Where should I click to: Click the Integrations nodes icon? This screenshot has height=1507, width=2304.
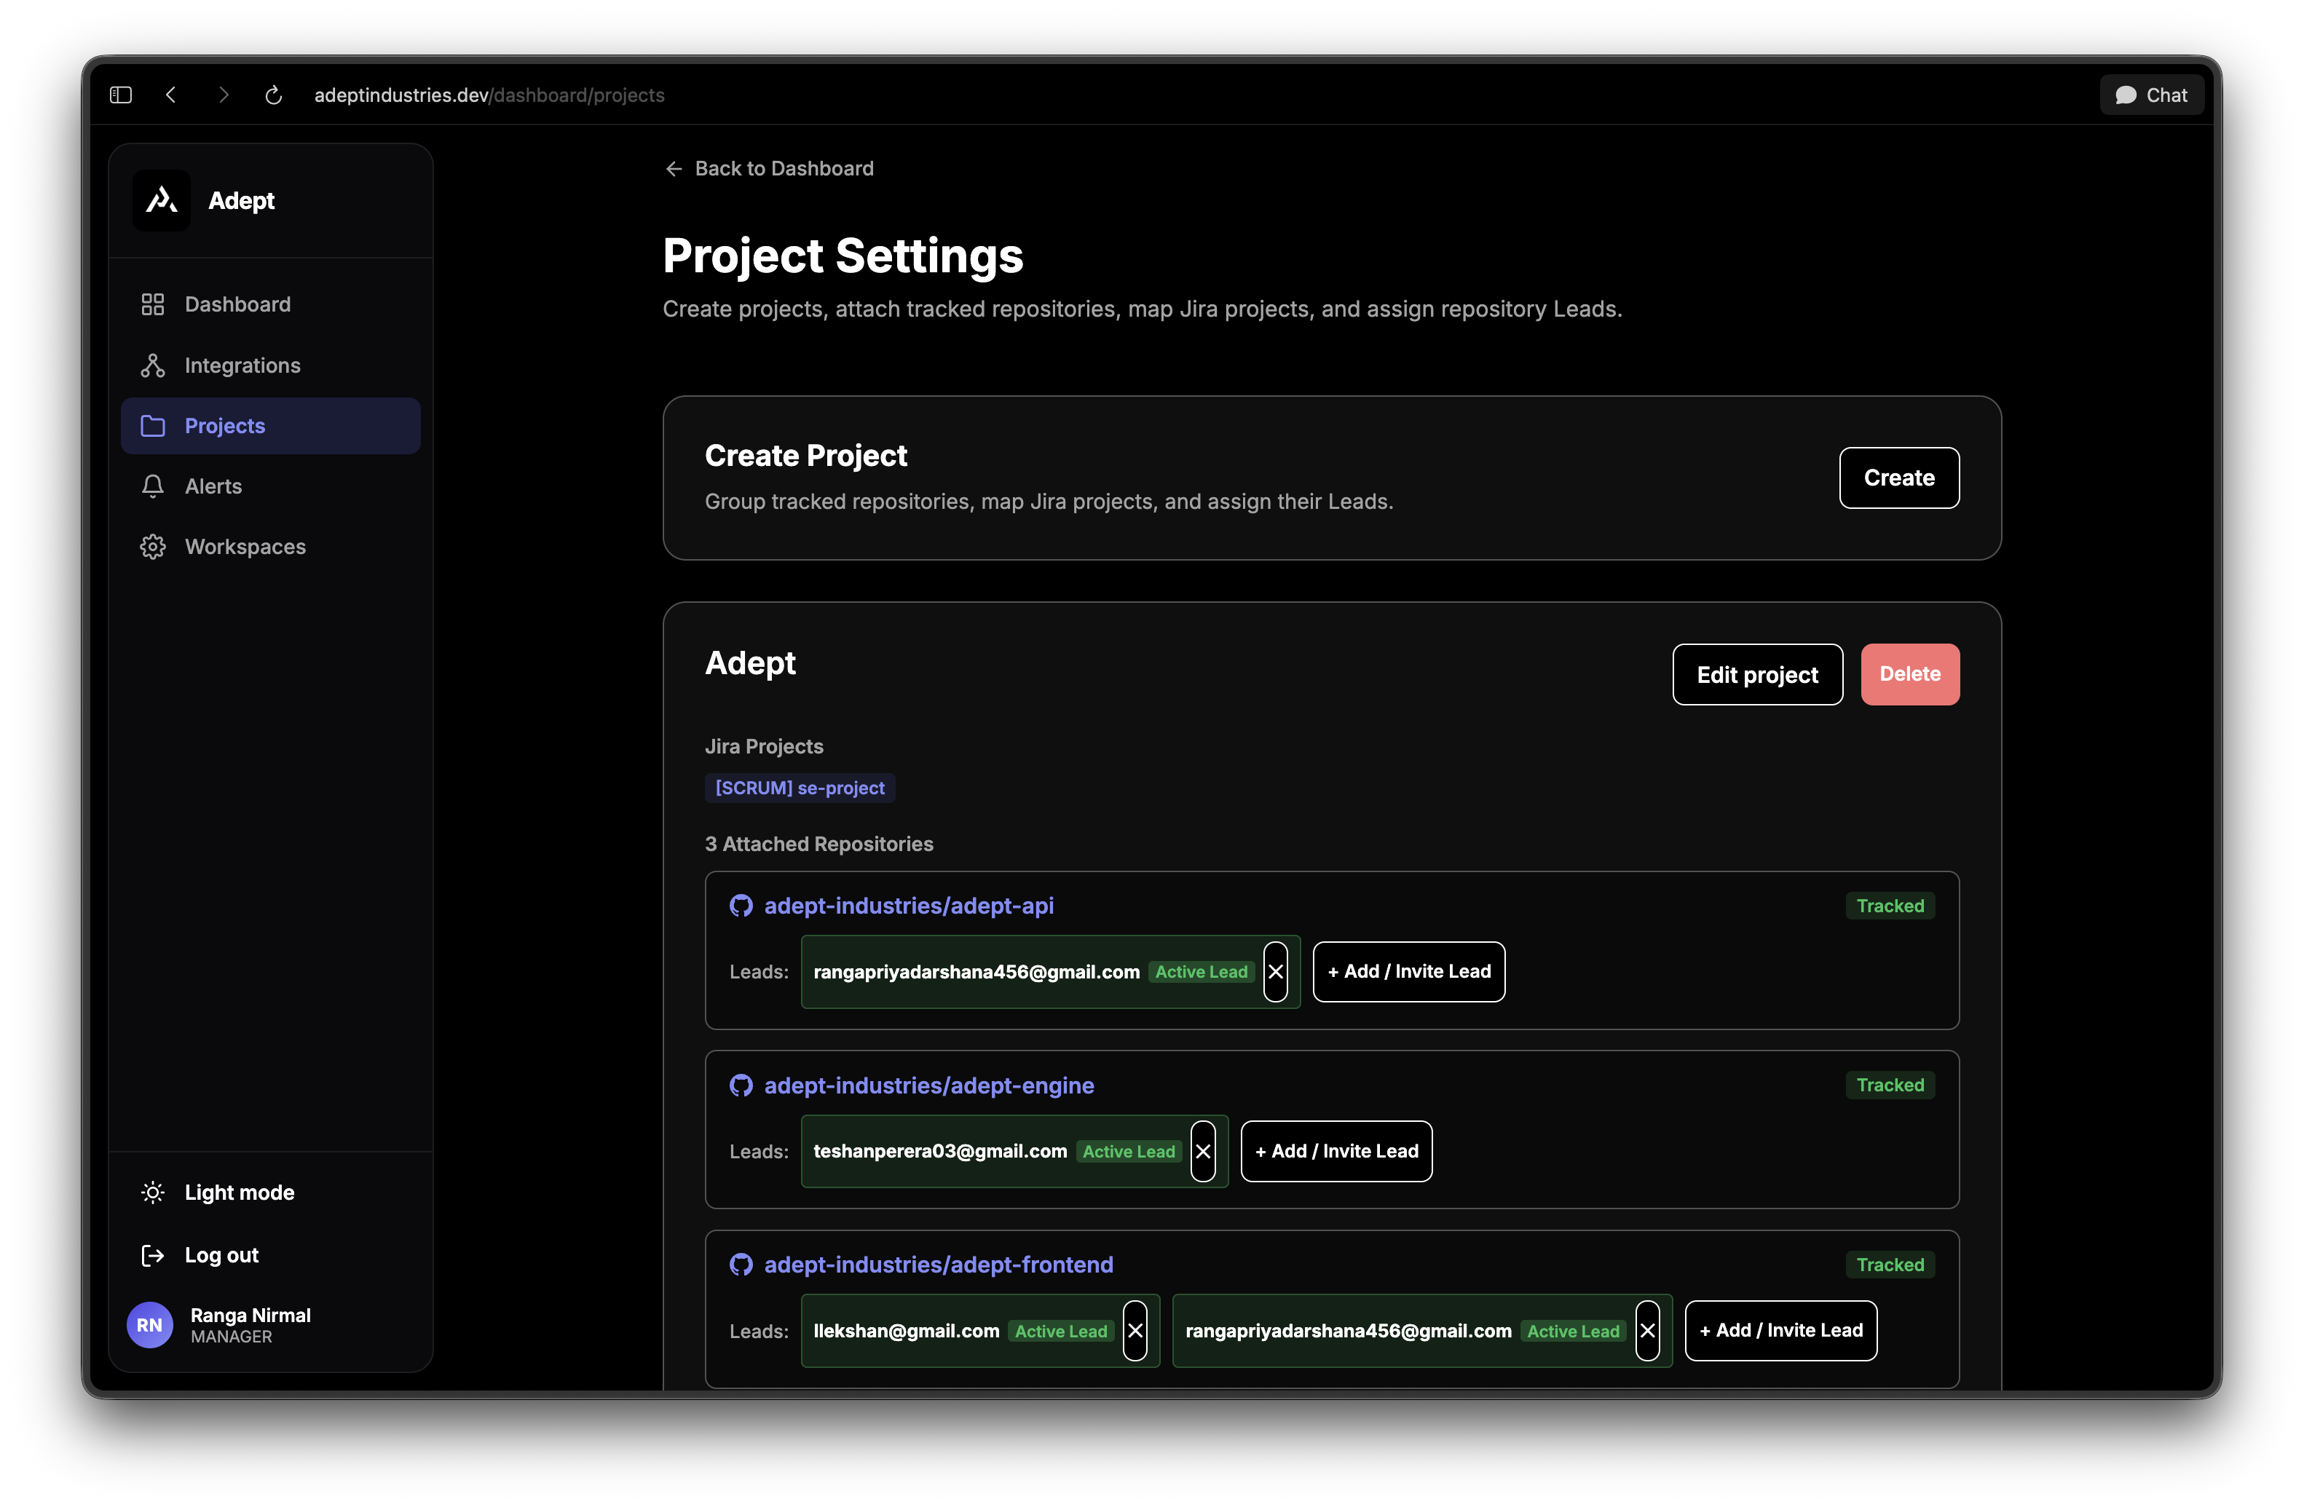(x=153, y=365)
